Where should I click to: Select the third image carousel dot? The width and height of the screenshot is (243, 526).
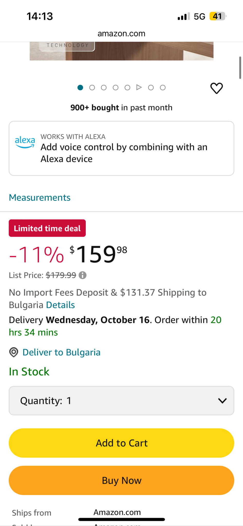104,88
